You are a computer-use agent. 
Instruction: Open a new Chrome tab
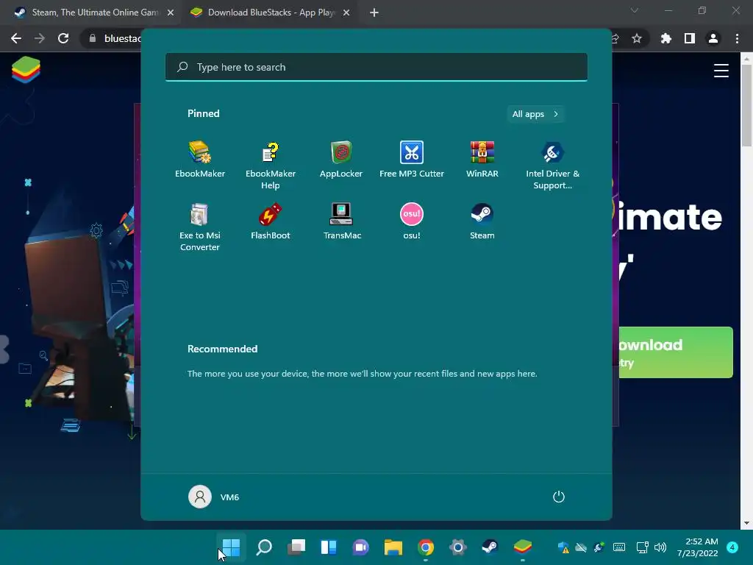click(x=374, y=13)
